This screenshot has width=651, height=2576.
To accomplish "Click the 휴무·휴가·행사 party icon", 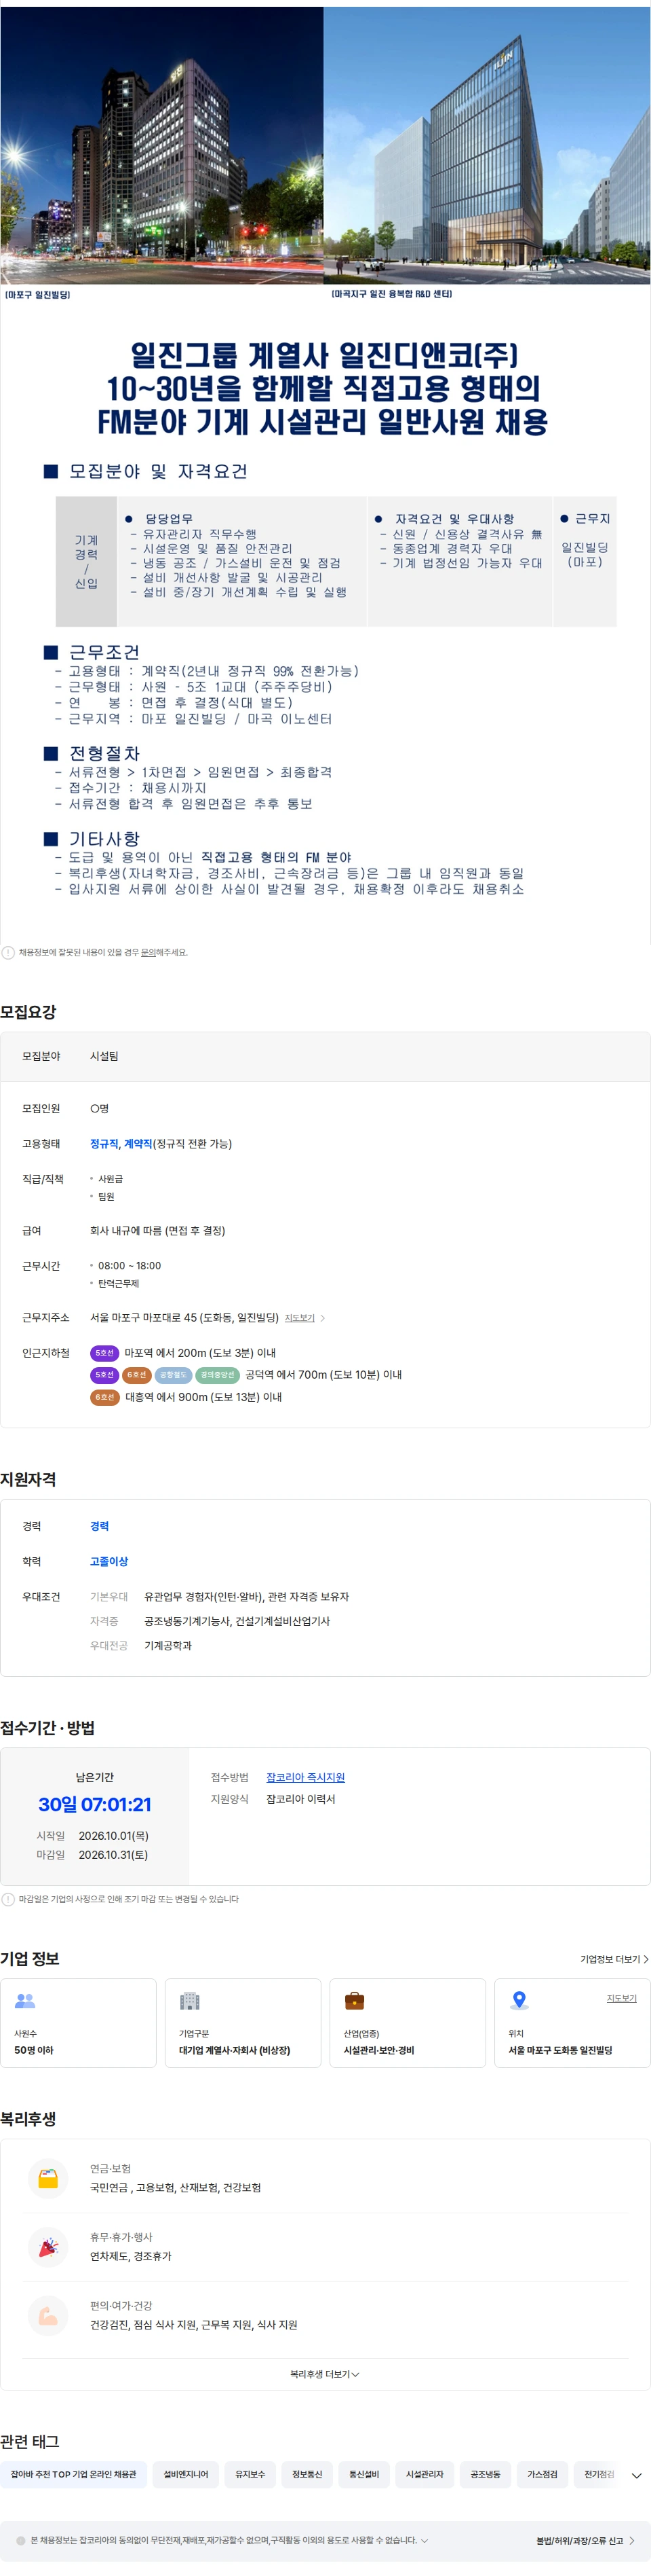I will click(x=48, y=2247).
